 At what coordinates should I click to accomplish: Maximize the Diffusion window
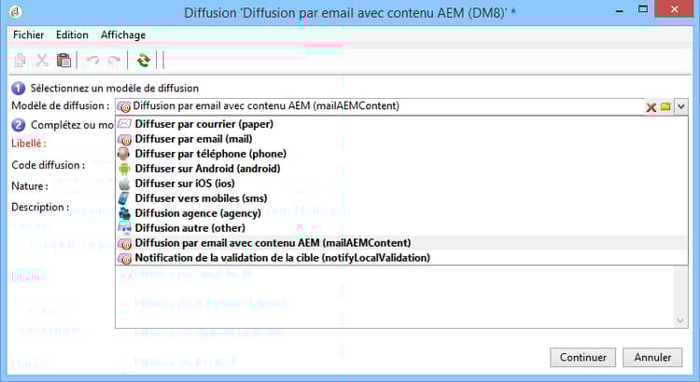[643, 9]
